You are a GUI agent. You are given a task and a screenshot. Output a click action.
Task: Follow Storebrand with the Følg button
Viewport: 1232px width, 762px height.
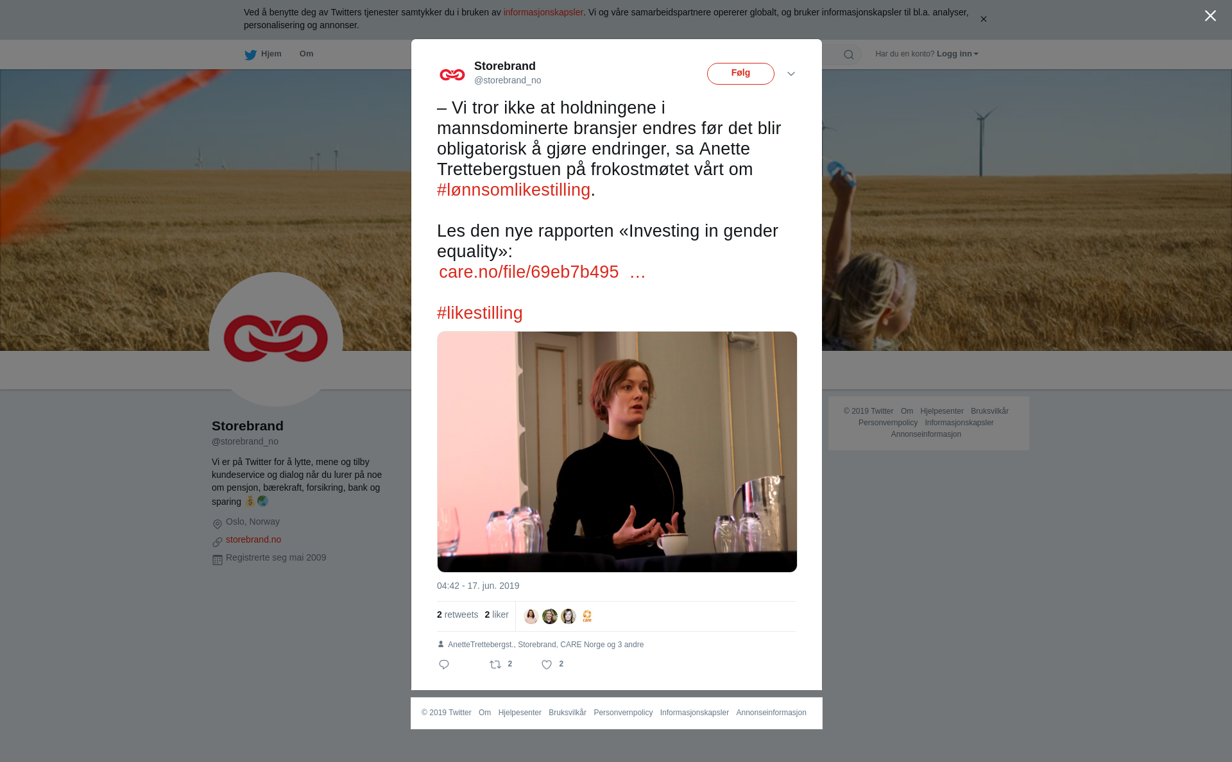[x=740, y=74]
